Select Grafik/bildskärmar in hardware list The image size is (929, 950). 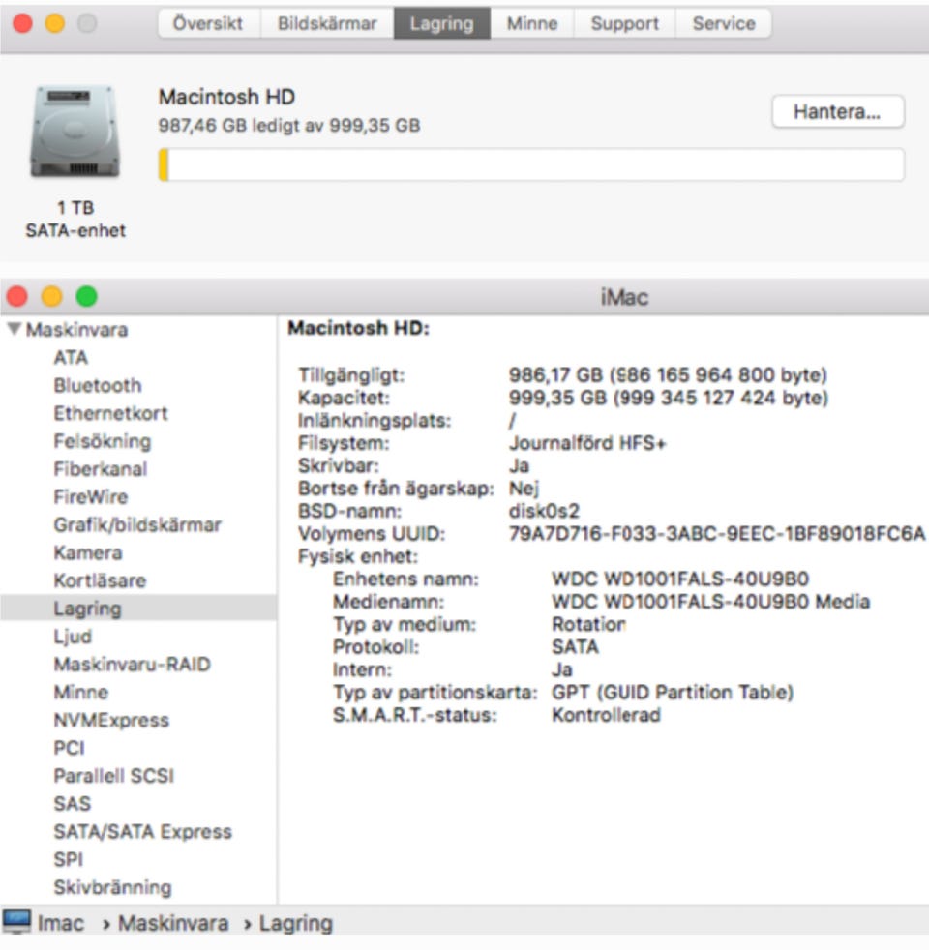pos(136,525)
